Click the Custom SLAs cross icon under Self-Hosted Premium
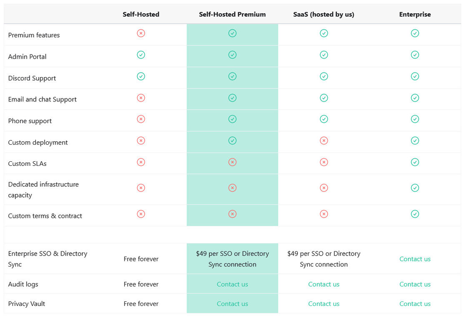Screen dimensions: 462x318 [232, 162]
